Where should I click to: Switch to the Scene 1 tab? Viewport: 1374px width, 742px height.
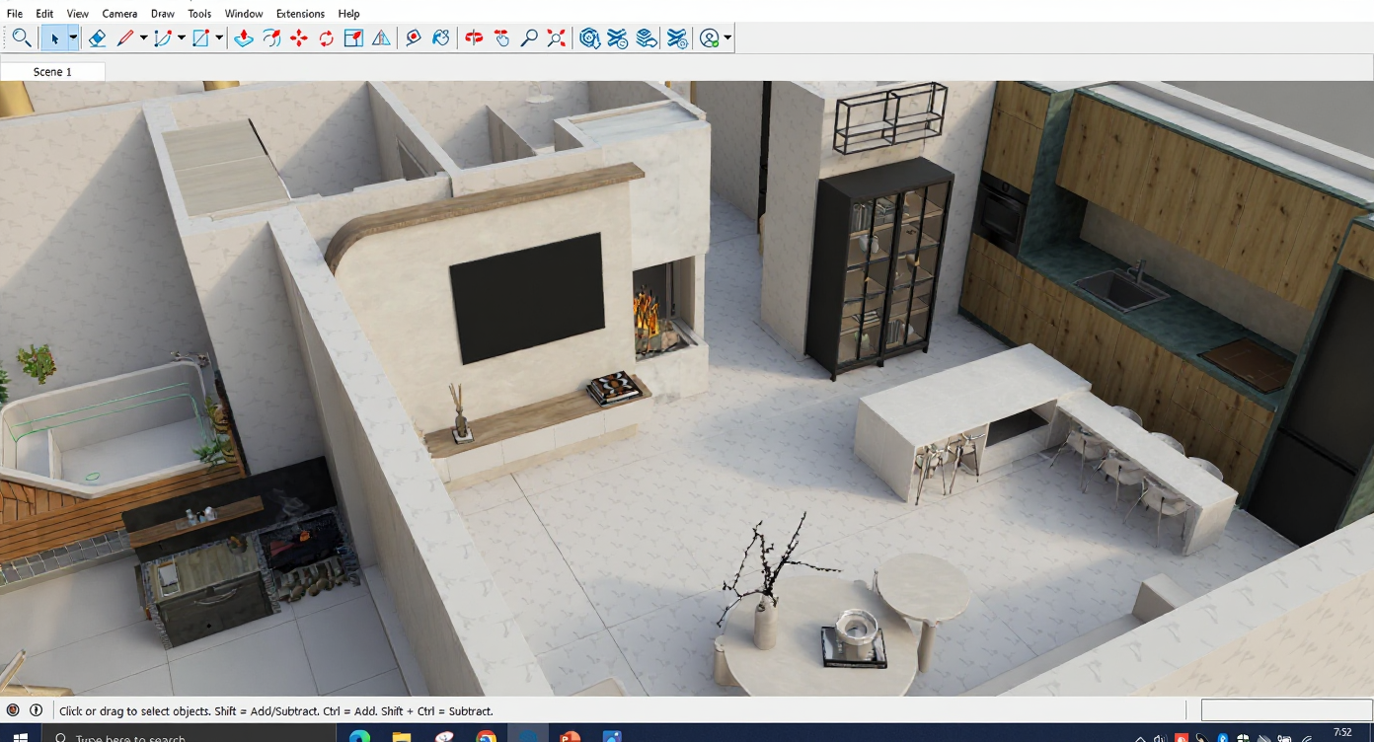point(52,72)
